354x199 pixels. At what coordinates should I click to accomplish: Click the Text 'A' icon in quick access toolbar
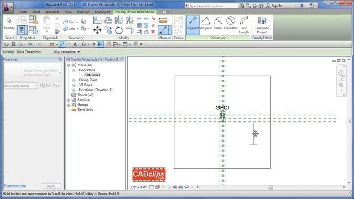(75, 44)
